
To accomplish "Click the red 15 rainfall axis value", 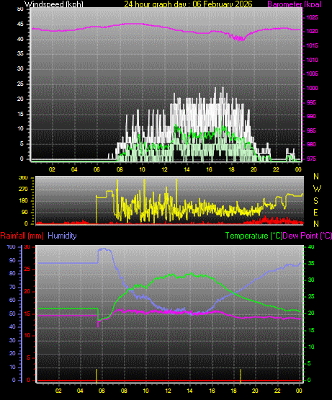I will point(27,314).
